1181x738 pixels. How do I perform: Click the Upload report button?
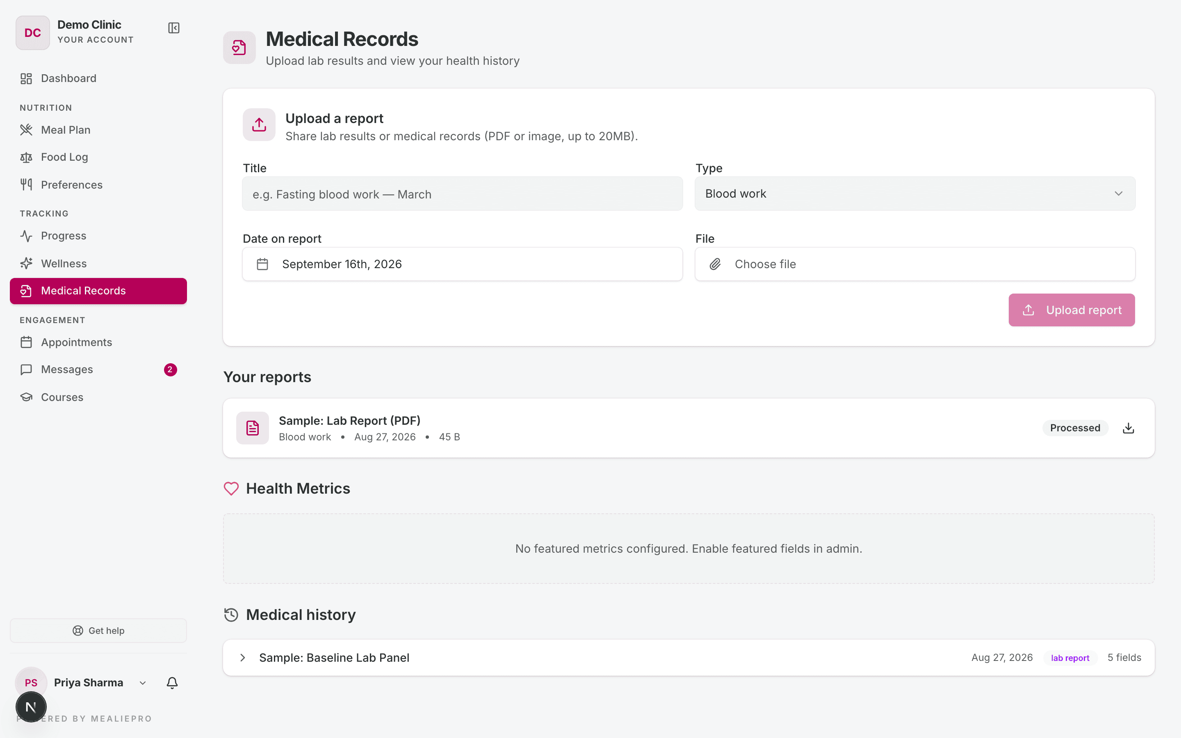(1072, 310)
